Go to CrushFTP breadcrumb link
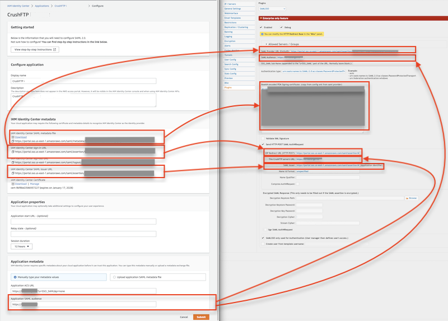Viewport: 448px width, 321px height. (x=60, y=6)
